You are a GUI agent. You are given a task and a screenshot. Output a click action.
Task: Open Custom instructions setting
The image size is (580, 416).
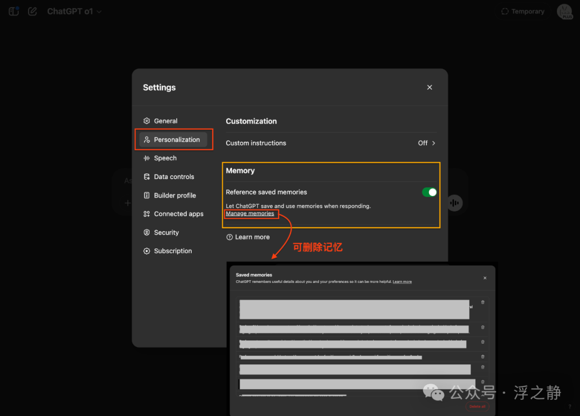[x=330, y=143]
